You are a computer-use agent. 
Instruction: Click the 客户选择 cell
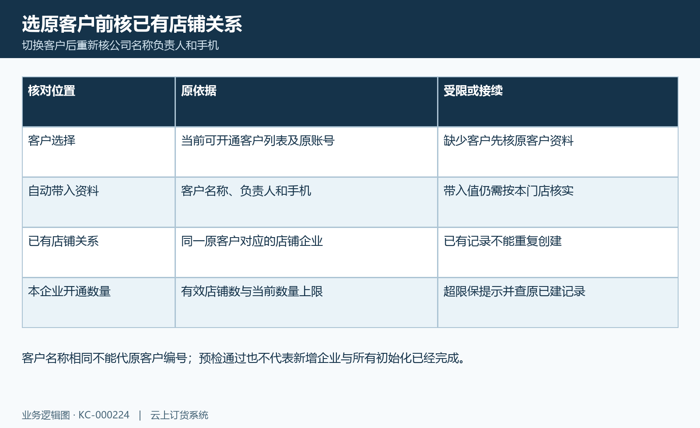click(x=99, y=152)
